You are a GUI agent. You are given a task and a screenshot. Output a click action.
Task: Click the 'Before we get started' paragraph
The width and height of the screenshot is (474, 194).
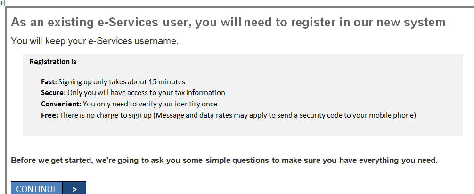224,160
